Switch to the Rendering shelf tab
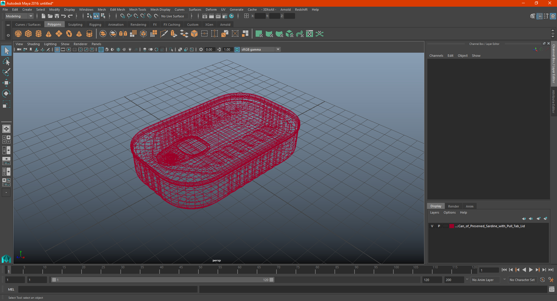557x301 pixels. pyautogui.click(x=138, y=25)
